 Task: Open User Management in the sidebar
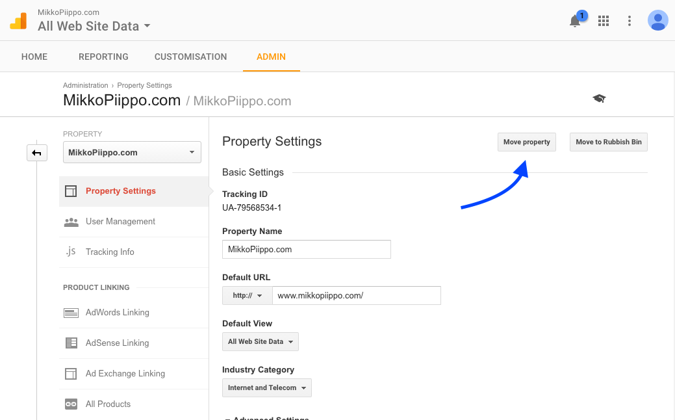(134, 222)
